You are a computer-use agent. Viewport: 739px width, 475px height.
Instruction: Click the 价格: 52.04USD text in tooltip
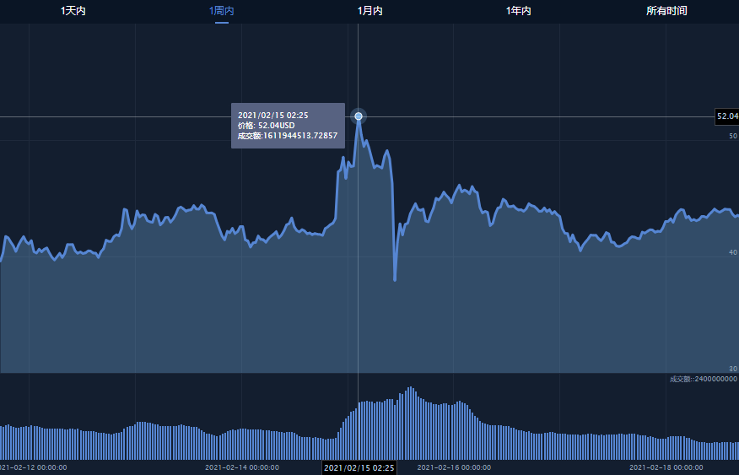point(267,125)
